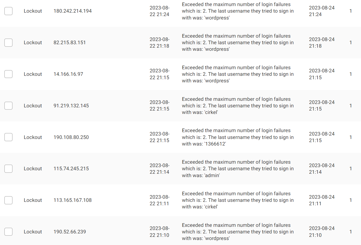361x245 pixels.
Task: Click the lockout reason mentioning username 'admin'
Action: point(238,169)
